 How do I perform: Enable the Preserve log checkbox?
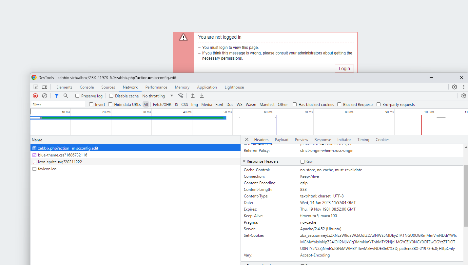pos(77,96)
